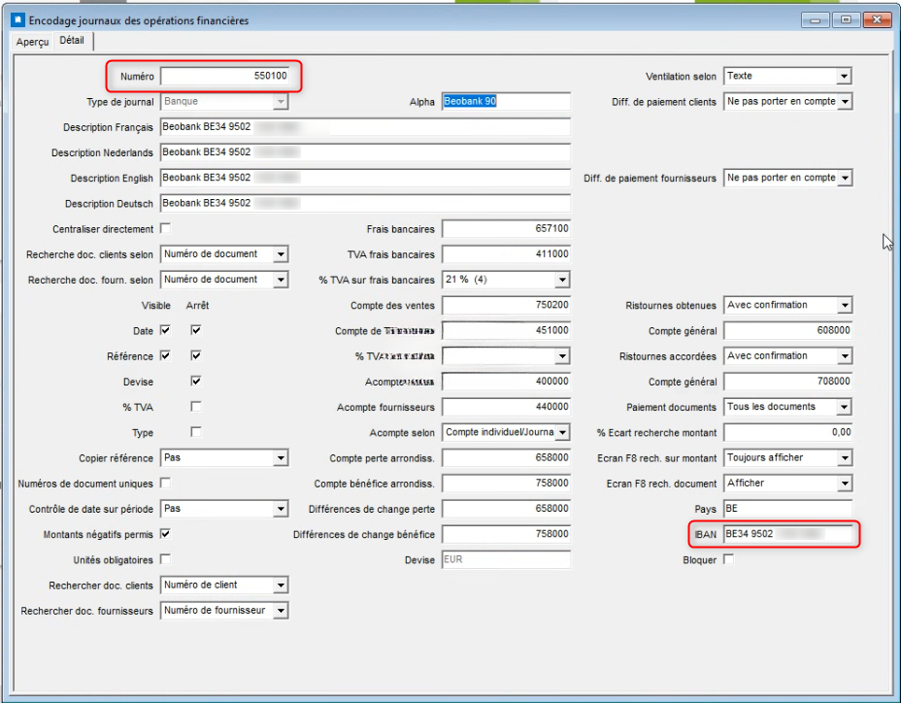This screenshot has height=703, width=901.
Task: Check the Bloquer checkbox
Action: tap(729, 559)
